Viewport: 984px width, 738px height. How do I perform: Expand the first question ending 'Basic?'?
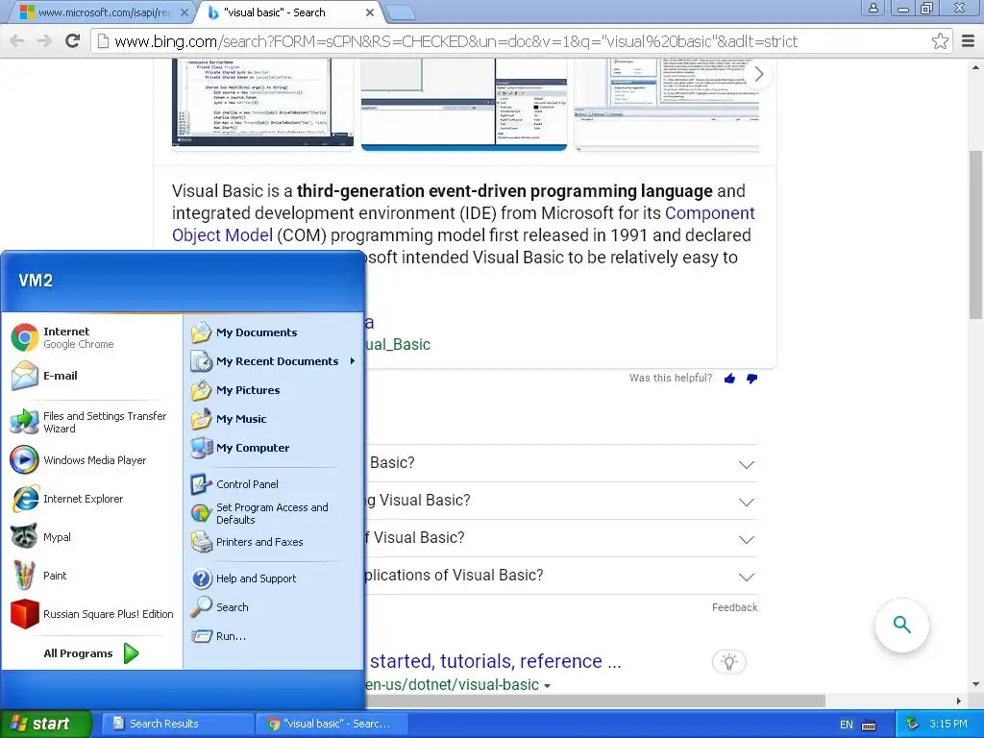[x=746, y=465]
